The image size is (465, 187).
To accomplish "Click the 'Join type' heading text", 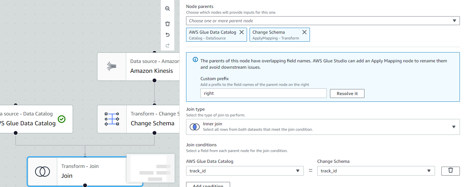I will pyautogui.click(x=195, y=109).
